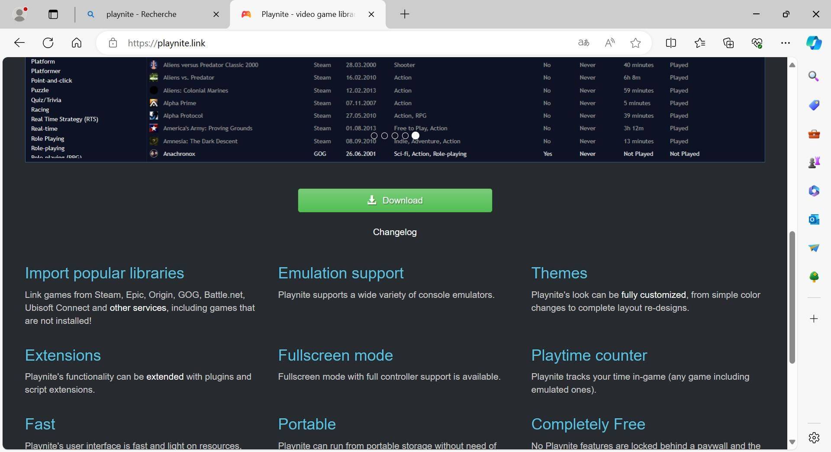Open the Games chess sidebar icon
The height and width of the screenshot is (452, 831).
[814, 162]
